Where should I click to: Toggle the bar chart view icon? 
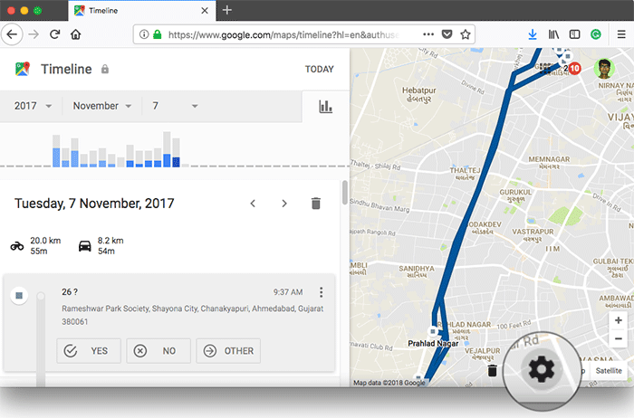click(x=325, y=107)
